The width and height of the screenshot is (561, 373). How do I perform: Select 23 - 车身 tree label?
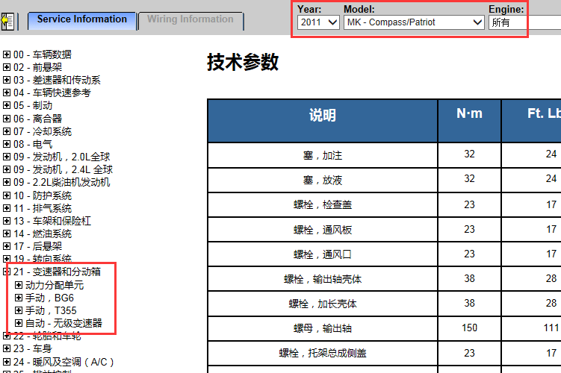(x=33, y=348)
